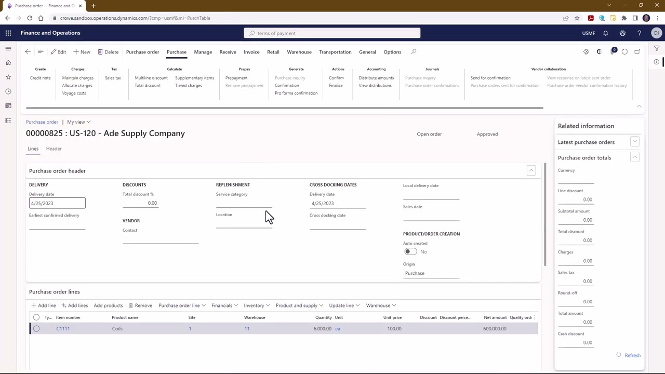Bookmark this page star icon
665x374 pixels.
(577, 18)
